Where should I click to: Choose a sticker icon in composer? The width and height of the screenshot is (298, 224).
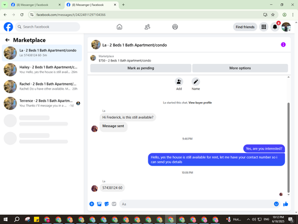pyautogui.click(x=107, y=204)
